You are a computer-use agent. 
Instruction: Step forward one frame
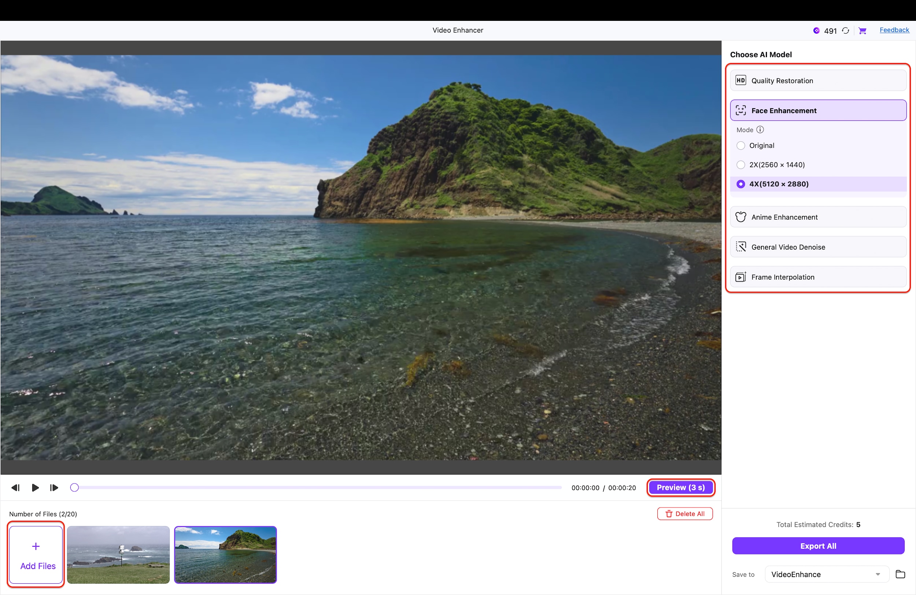[54, 487]
